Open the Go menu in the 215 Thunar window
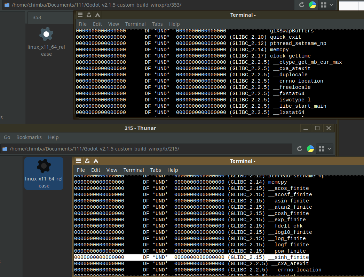The width and height of the screenshot is (364, 277). (7, 137)
